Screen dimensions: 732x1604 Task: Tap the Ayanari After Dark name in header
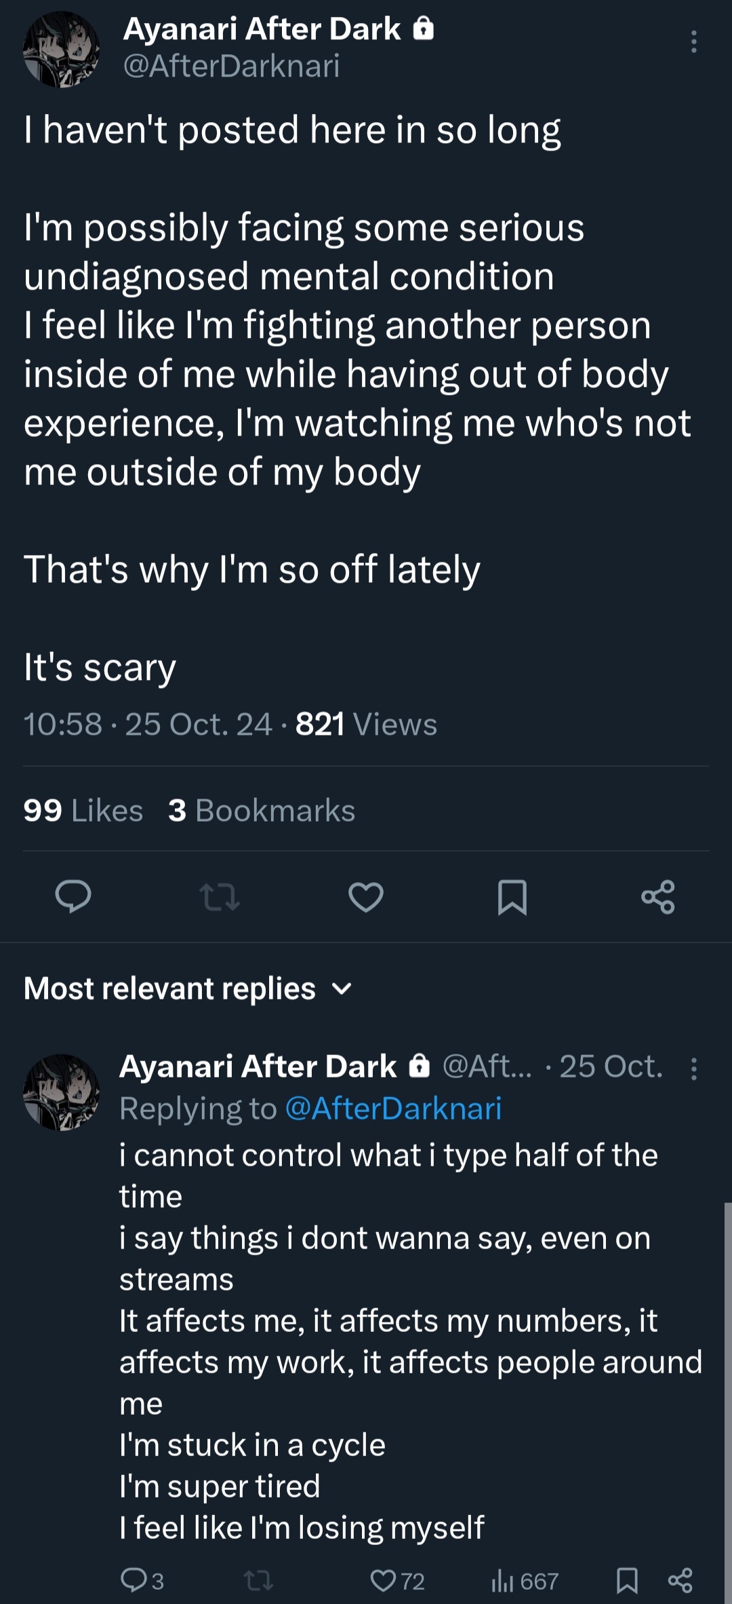[x=262, y=29]
